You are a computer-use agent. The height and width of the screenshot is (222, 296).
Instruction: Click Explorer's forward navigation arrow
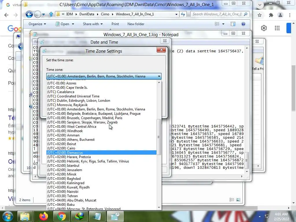click(38, 14)
